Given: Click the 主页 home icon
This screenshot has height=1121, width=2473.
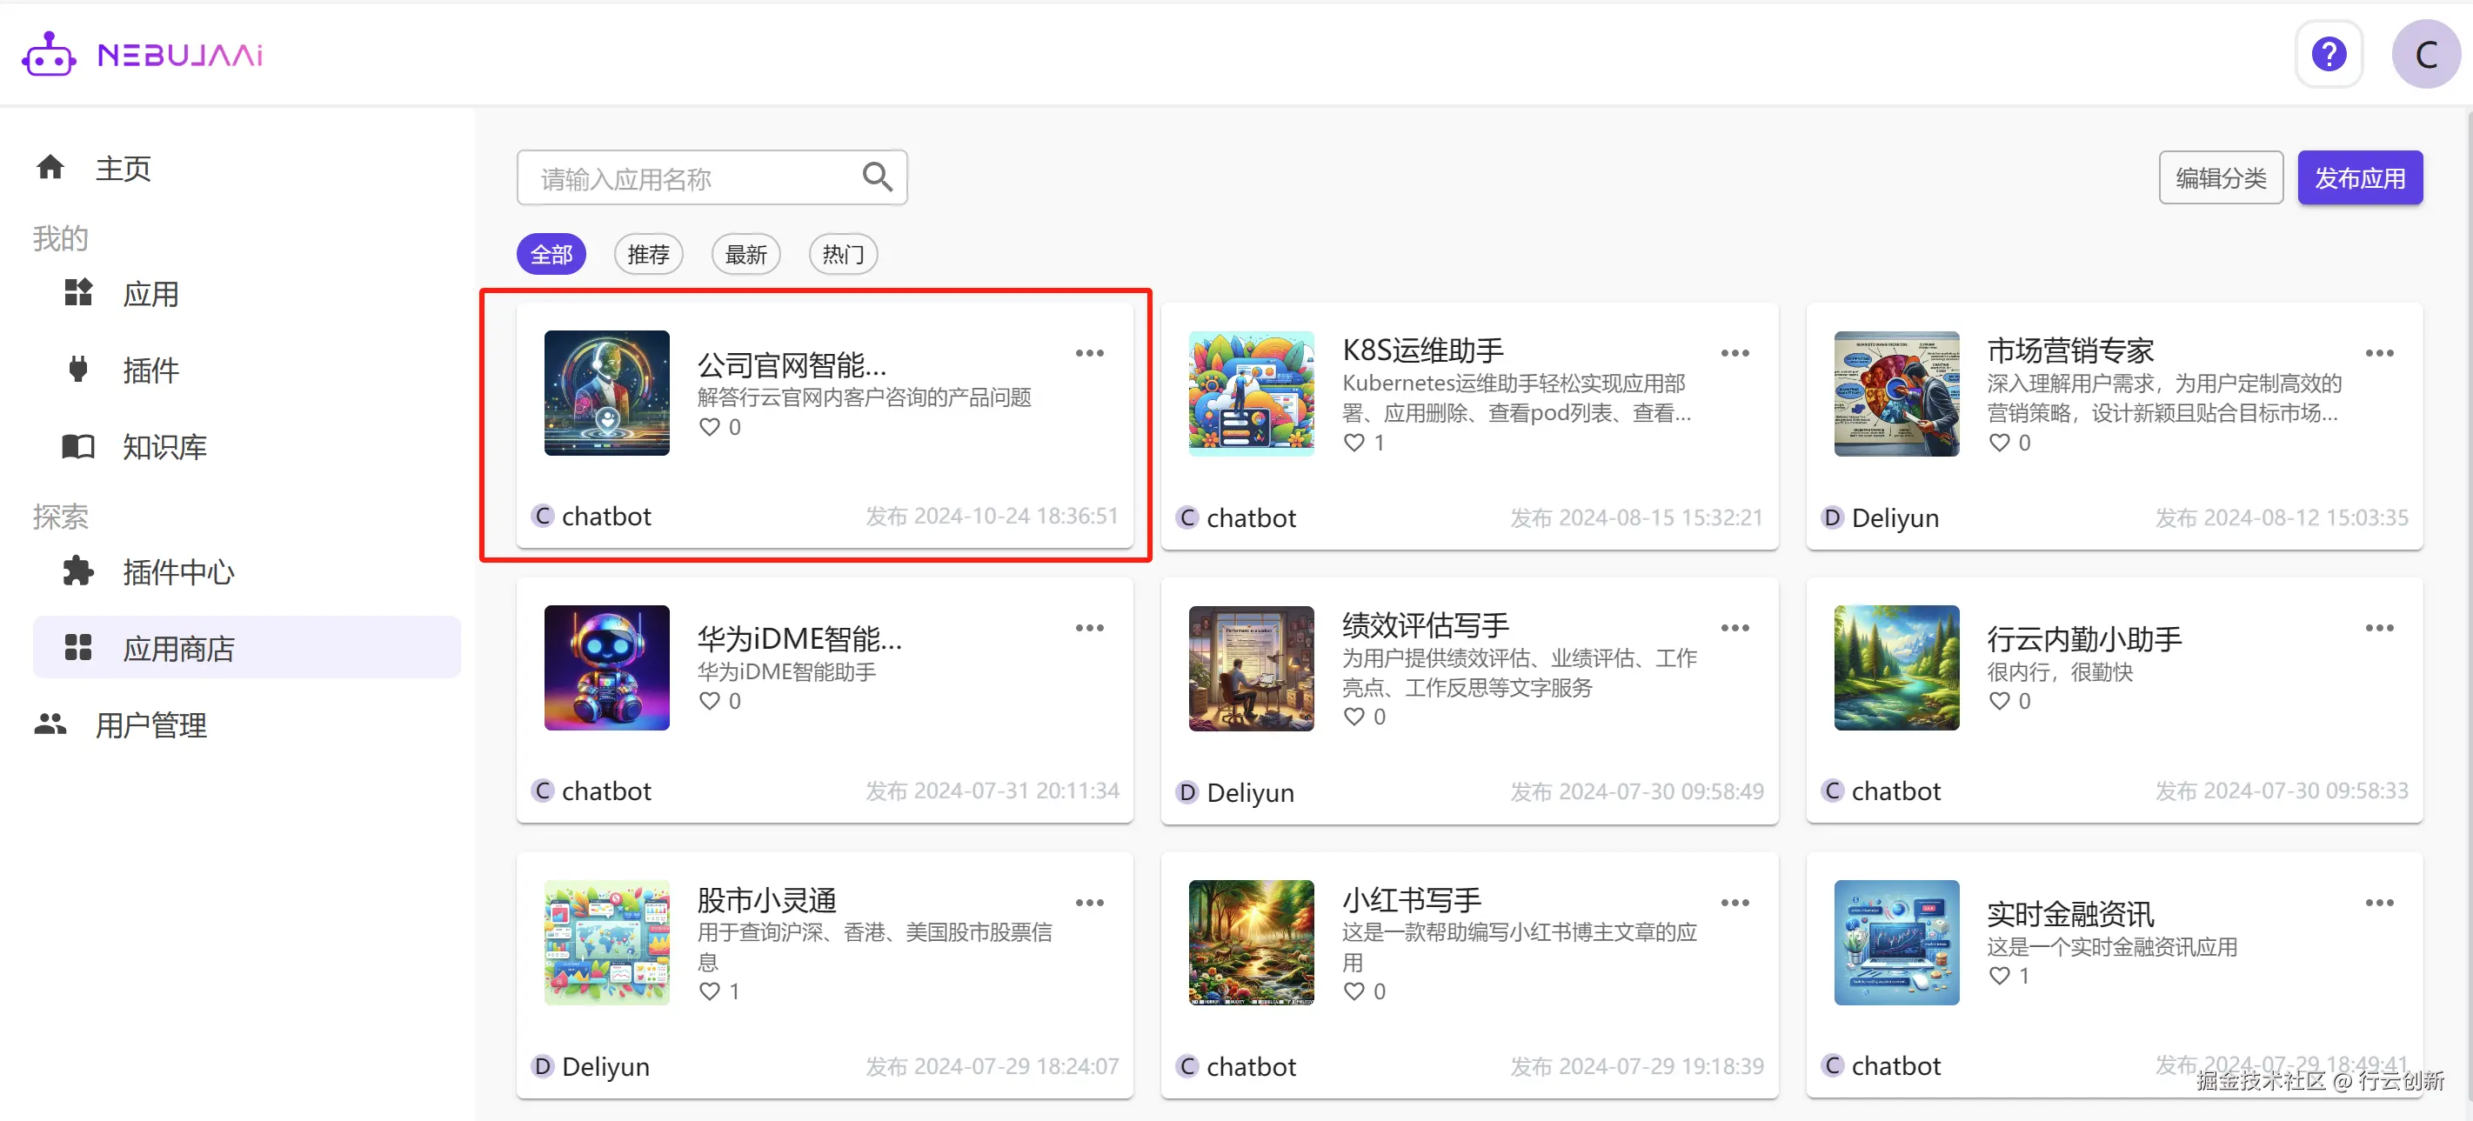Looking at the screenshot, I should pos(50,168).
